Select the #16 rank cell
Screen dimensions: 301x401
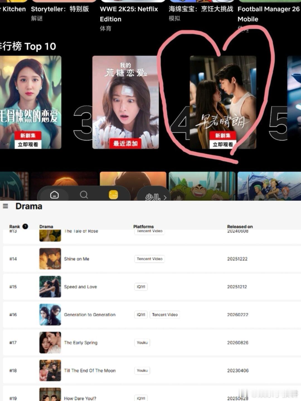13,315
